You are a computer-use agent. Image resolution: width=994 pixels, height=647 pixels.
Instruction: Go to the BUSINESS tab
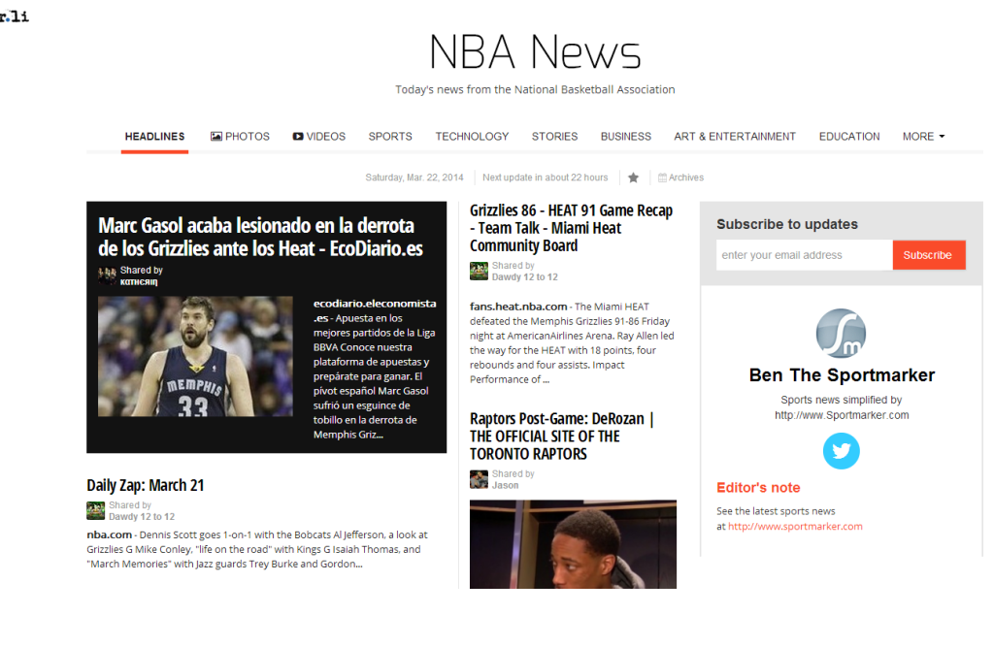(x=626, y=136)
